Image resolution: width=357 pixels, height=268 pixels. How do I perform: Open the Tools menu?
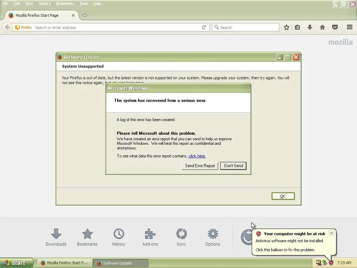click(x=84, y=3)
